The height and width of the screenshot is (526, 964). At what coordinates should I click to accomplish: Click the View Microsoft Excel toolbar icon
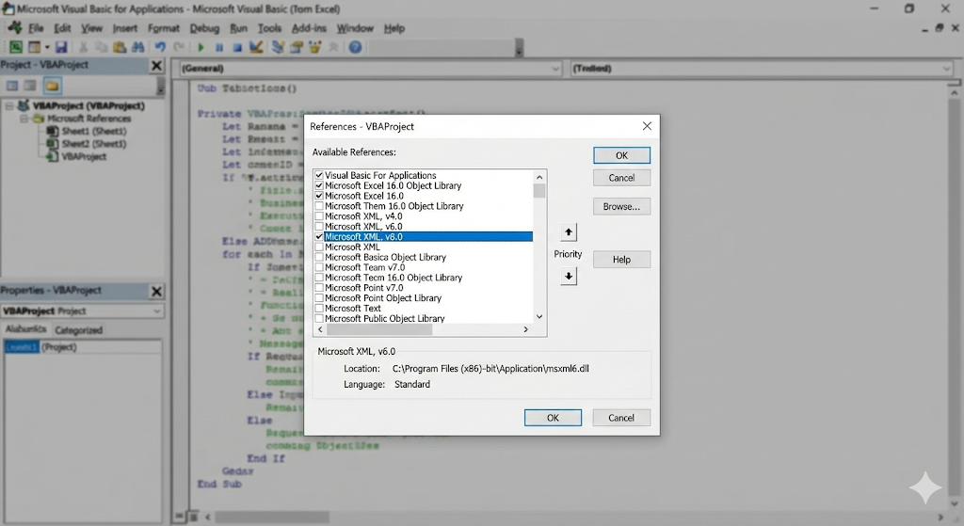(15, 47)
